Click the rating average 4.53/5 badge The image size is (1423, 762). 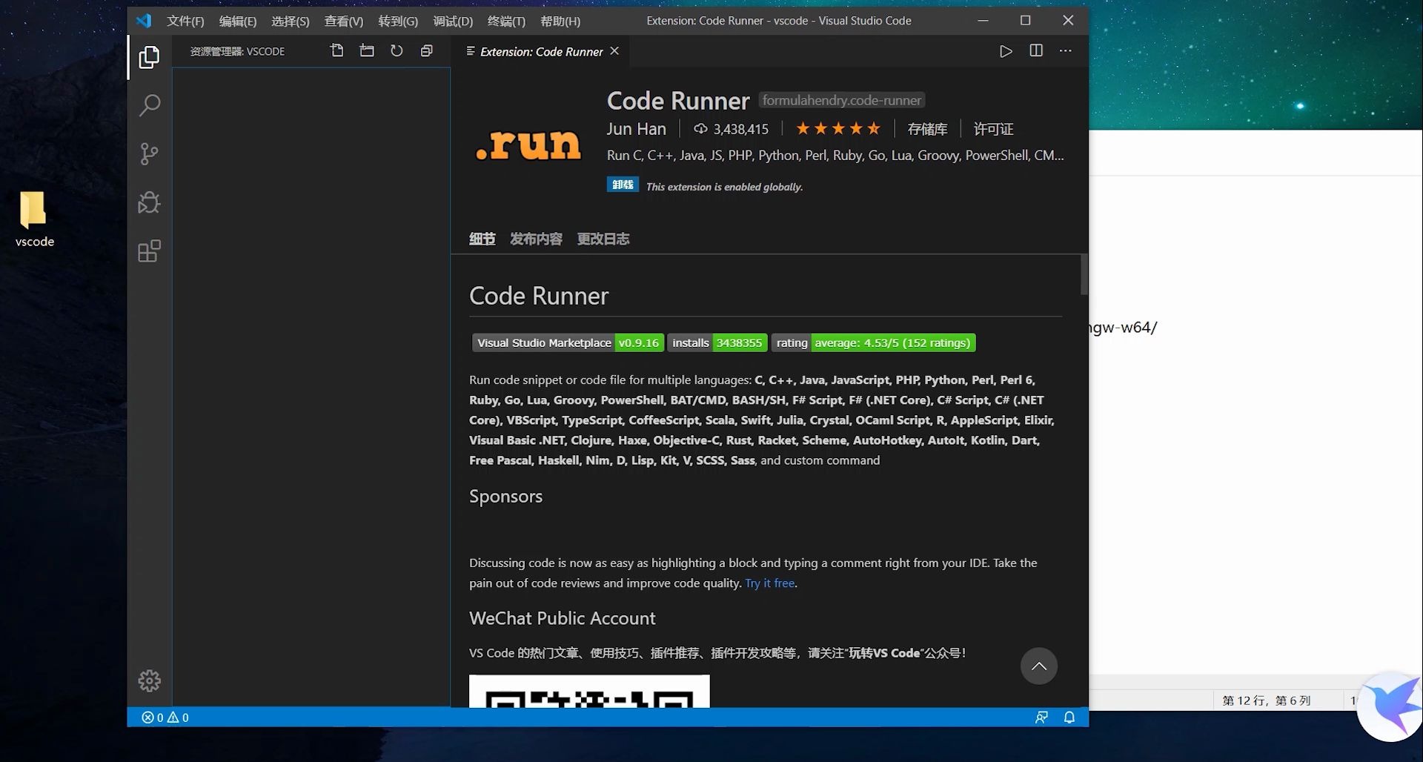pyautogui.click(x=873, y=342)
